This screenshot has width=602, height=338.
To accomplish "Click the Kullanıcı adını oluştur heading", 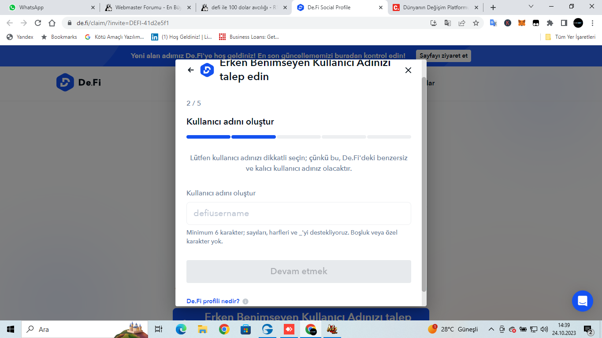I will click(x=230, y=122).
